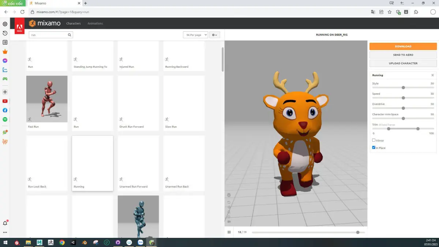Enable the Mirror checkbox
Viewport: 439px width, 247px height.
click(374, 140)
